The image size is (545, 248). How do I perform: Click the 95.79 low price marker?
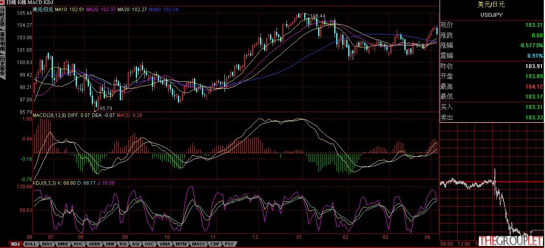click(x=106, y=108)
